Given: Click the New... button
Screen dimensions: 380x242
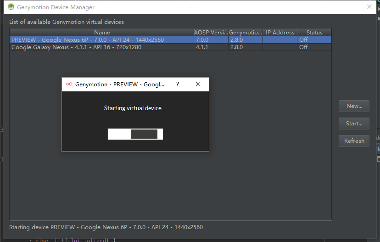Looking at the screenshot, I should [x=354, y=106].
